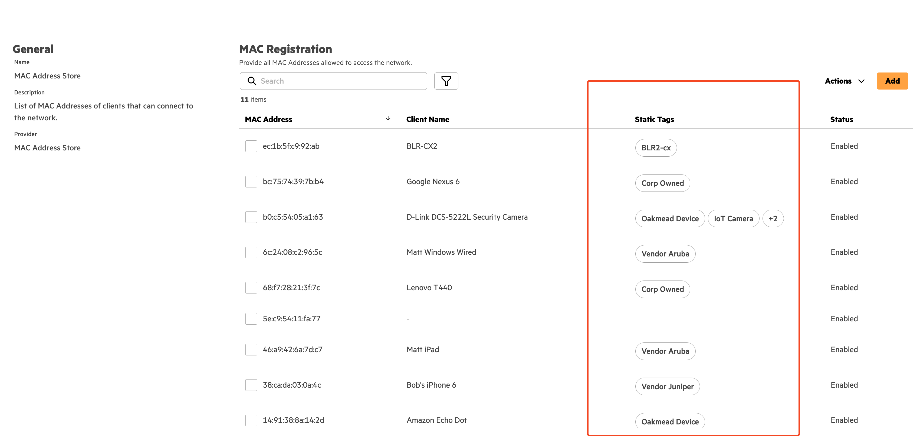
Task: Click Oakmead Device tag on D-Link camera row
Action: (x=670, y=219)
